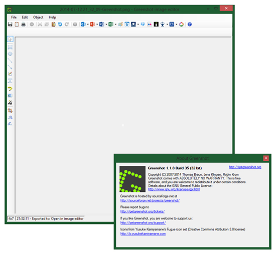Viewport: 276px width, 255px height.
Task: Select the Crop tool
Action: (x=10, y=110)
